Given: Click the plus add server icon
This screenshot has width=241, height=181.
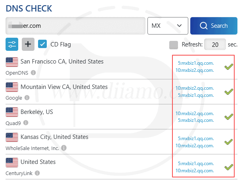Looking at the screenshot, I should tap(28, 44).
